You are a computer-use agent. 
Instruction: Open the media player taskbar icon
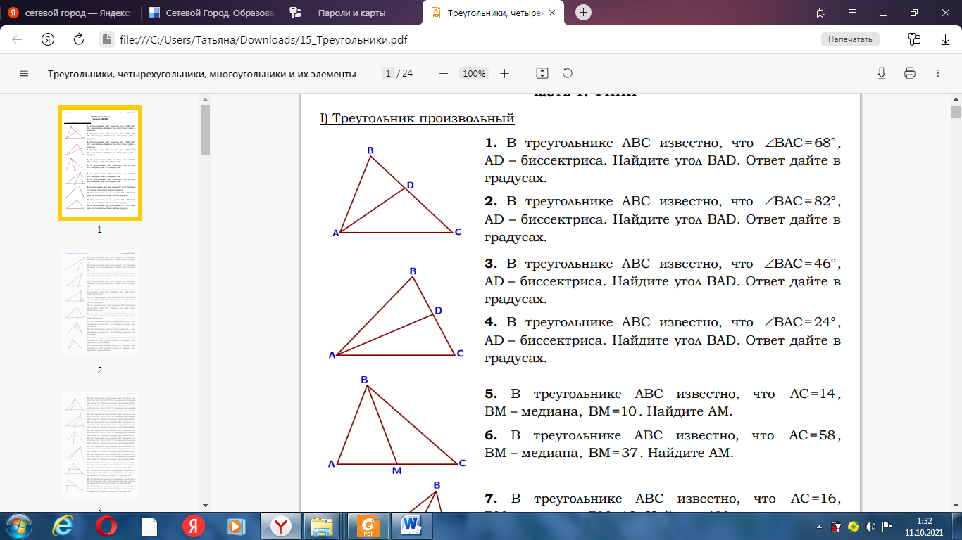(x=235, y=525)
